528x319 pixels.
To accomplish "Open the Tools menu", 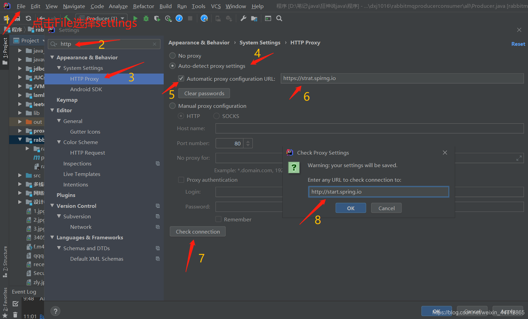I will (199, 6).
